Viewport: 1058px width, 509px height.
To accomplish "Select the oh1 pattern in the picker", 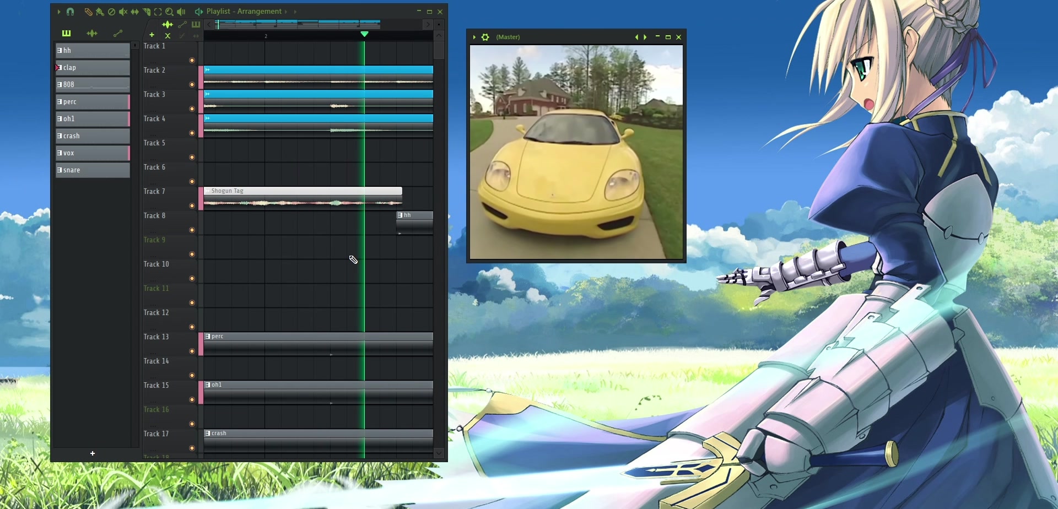I will [93, 119].
